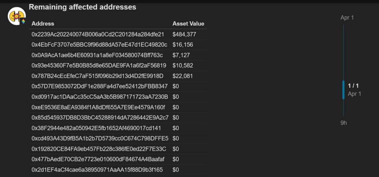Viewport: 379px width, 177px height.
Task: Click the Address column header
Action: click(43, 24)
